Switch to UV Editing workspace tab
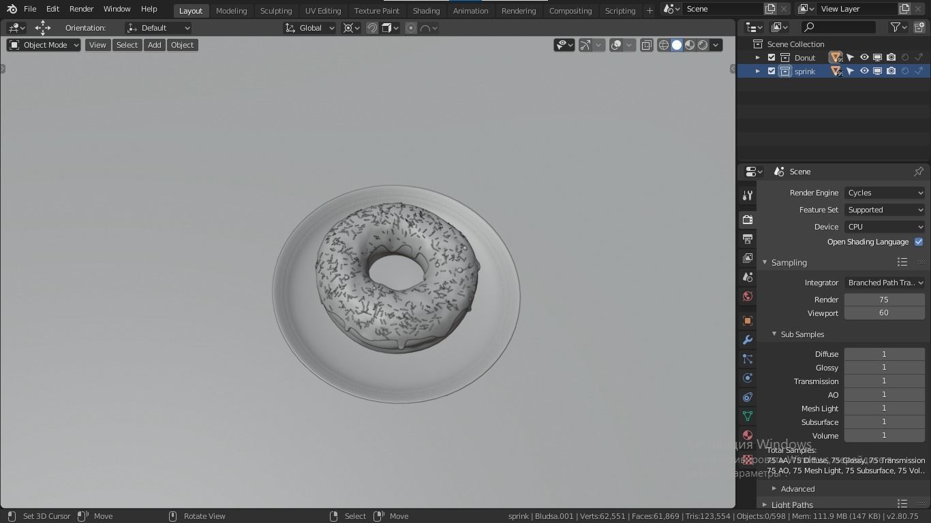The height and width of the screenshot is (523, 931). 323,11
